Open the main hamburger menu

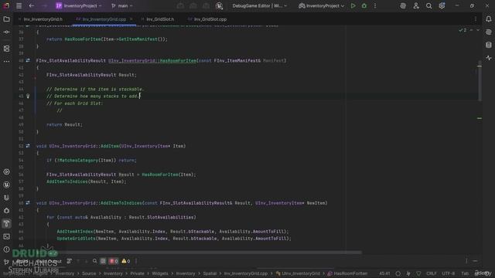coord(19,5)
